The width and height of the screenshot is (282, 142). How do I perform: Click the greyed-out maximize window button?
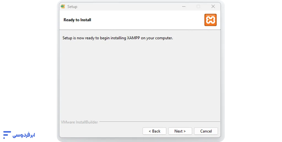pos(198,6)
